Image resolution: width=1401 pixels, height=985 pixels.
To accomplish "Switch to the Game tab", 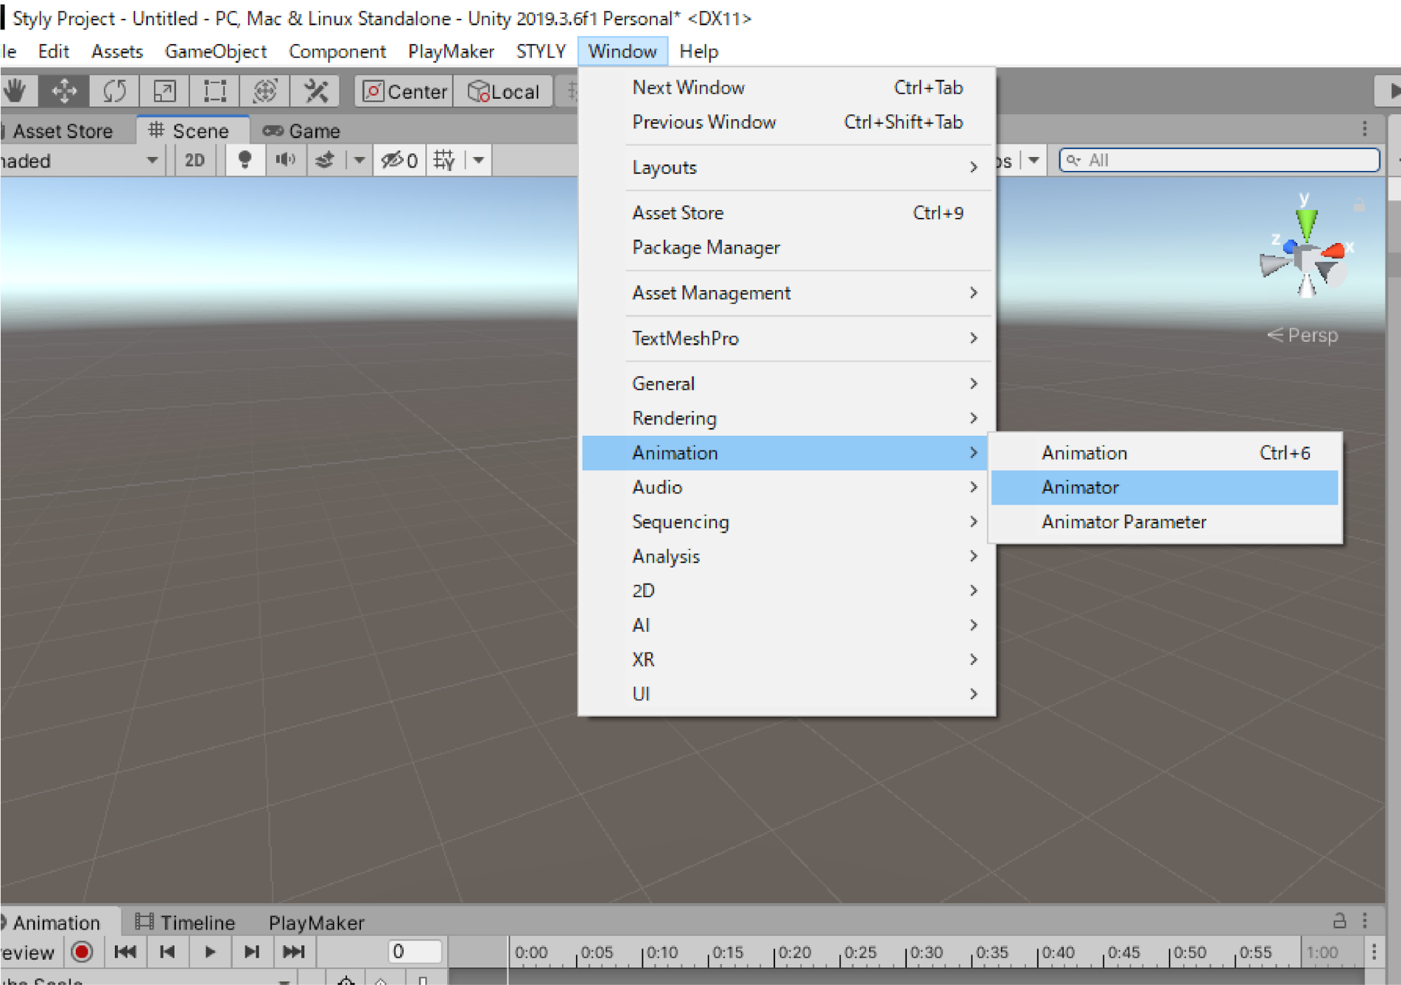I will (x=301, y=131).
